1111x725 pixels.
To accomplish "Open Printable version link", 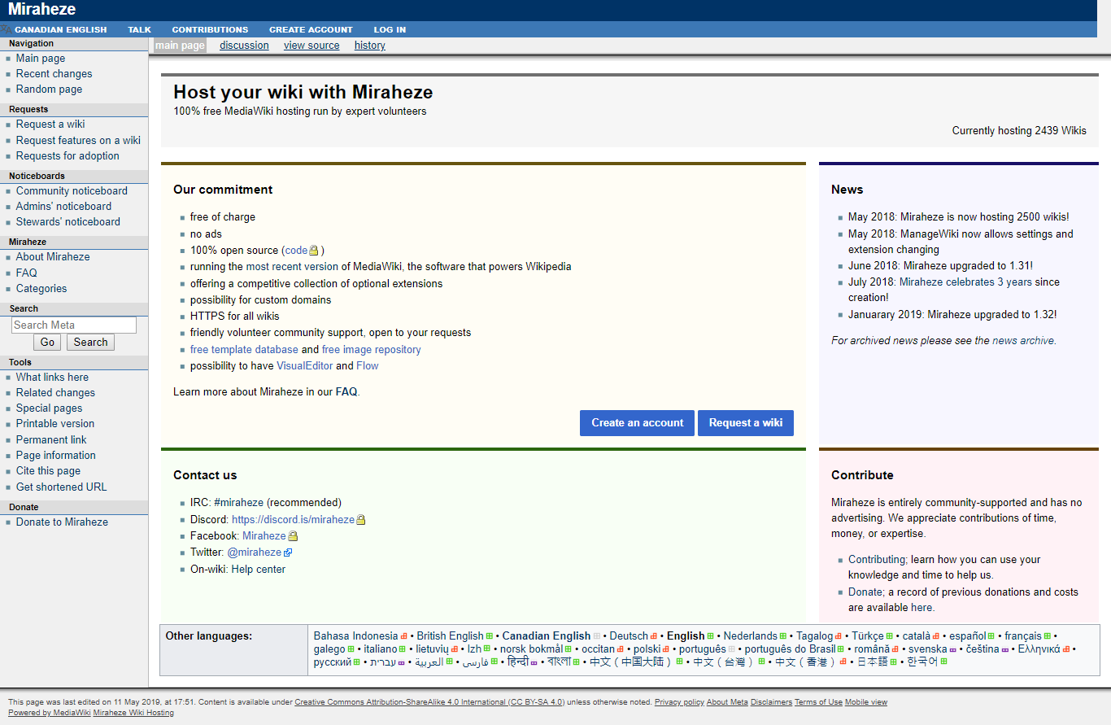I will tap(55, 424).
